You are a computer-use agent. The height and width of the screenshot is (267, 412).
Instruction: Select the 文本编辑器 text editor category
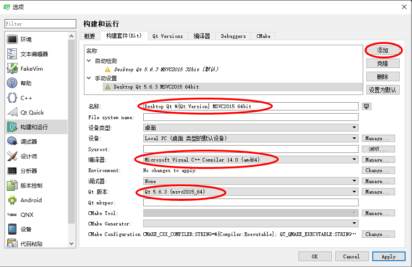click(34, 54)
